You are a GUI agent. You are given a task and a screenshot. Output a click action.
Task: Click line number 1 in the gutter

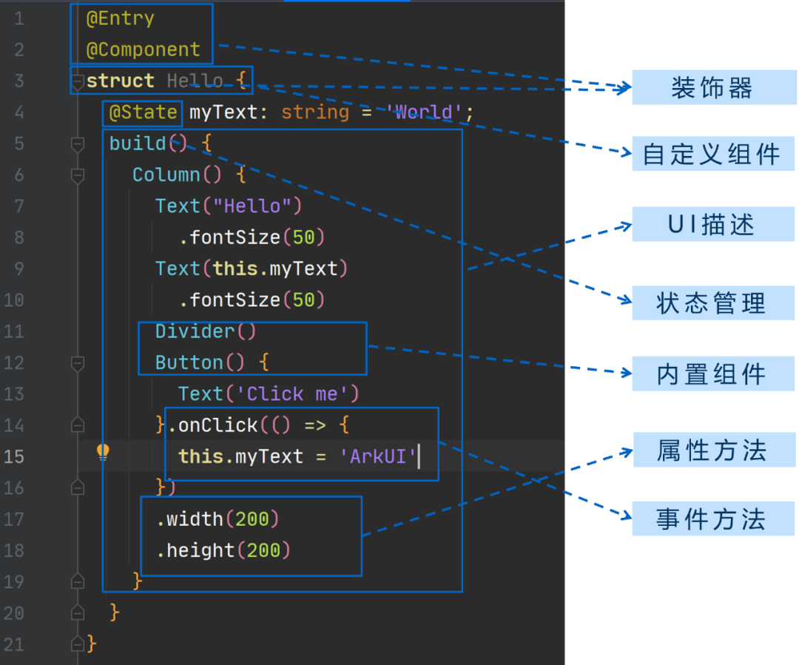18,18
